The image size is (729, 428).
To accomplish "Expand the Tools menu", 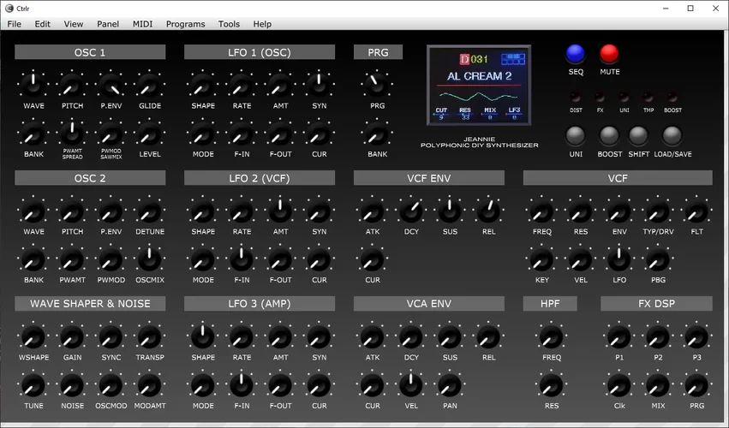I will click(x=229, y=24).
